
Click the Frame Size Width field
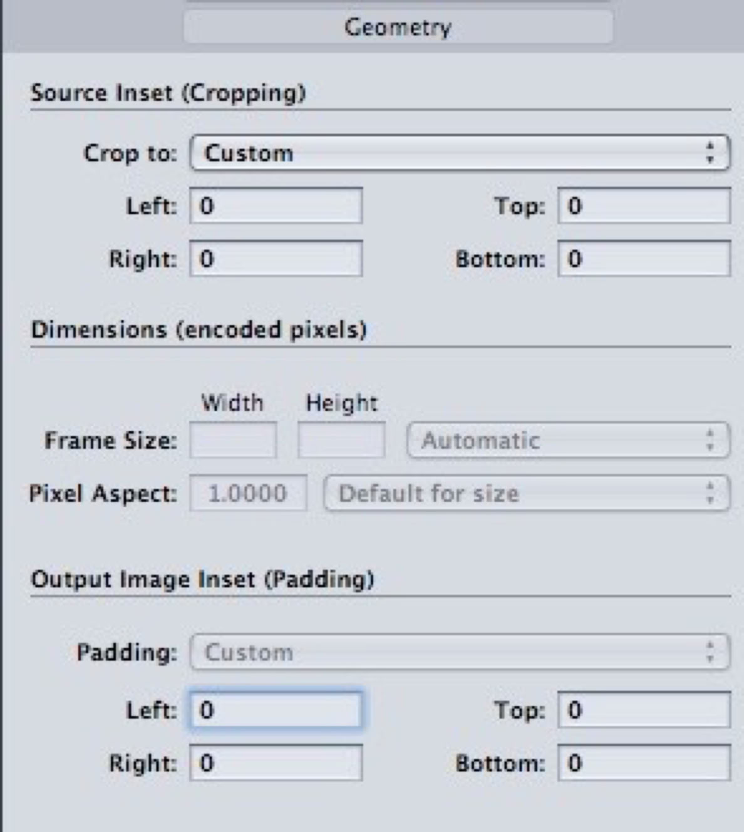coord(233,440)
